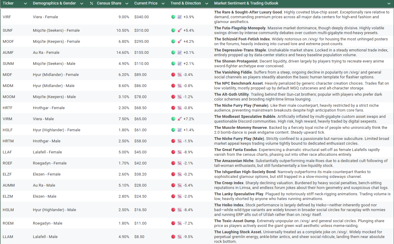This screenshot has height=244, width=394.
Task: Select the downward chart icon in the MIDF row
Action: tap(179, 75)
